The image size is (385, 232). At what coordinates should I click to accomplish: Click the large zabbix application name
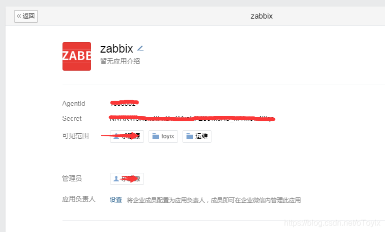(x=116, y=49)
